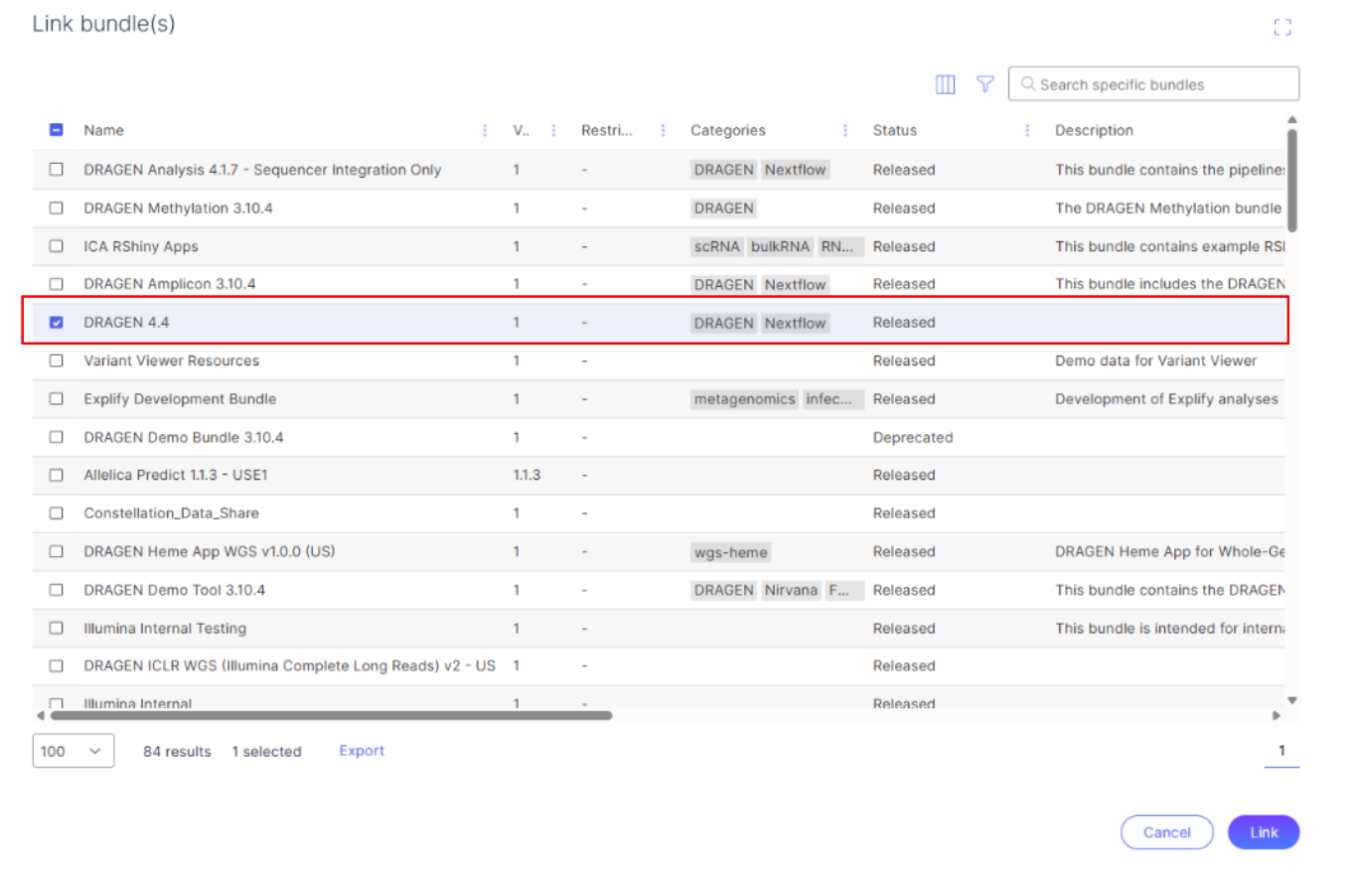Screen dimensions: 1356x871
Task: Open Version column options menu
Action: coord(553,131)
